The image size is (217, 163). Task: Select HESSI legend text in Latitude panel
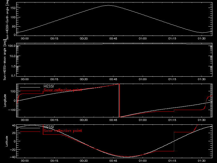49,127
